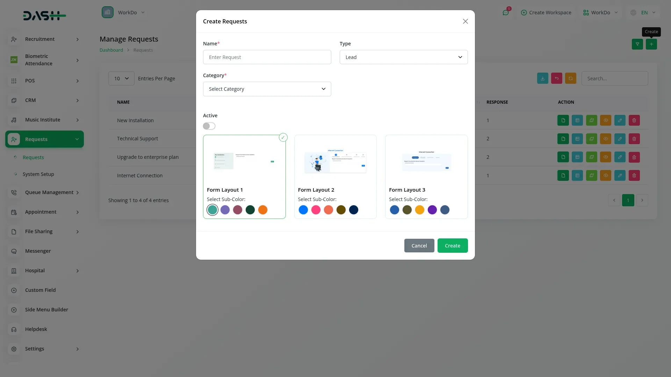Edit the Technical Support request

[x=620, y=139]
